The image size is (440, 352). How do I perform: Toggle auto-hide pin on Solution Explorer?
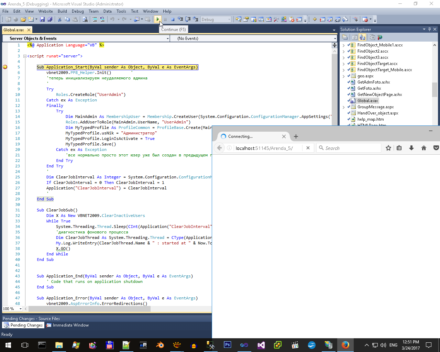point(429,29)
